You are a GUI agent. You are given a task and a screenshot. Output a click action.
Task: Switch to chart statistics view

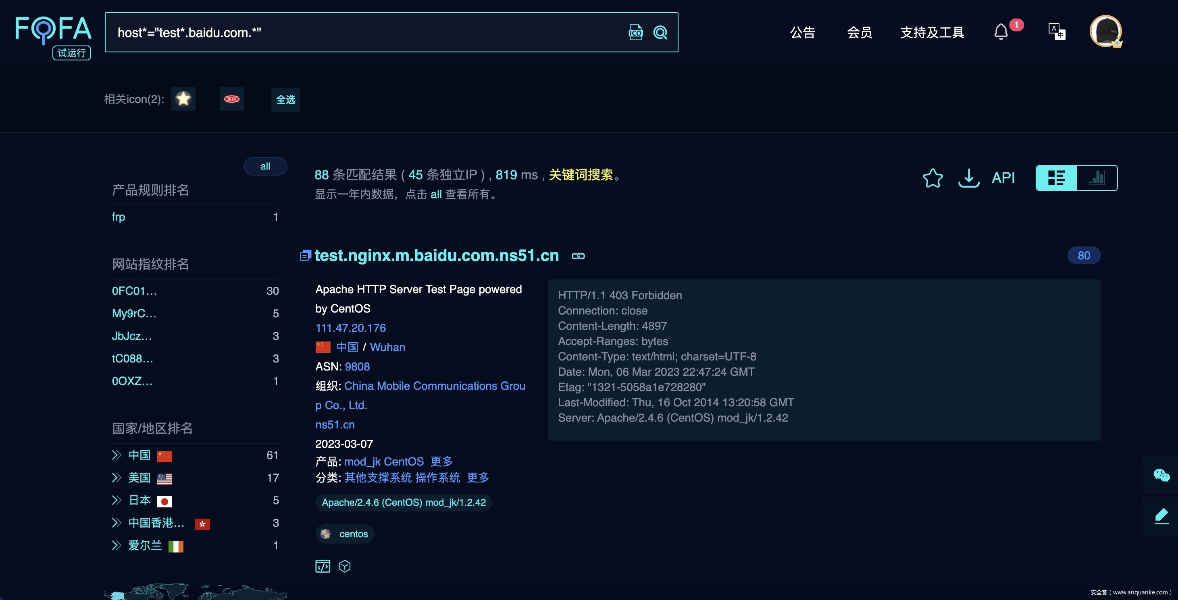(1097, 178)
